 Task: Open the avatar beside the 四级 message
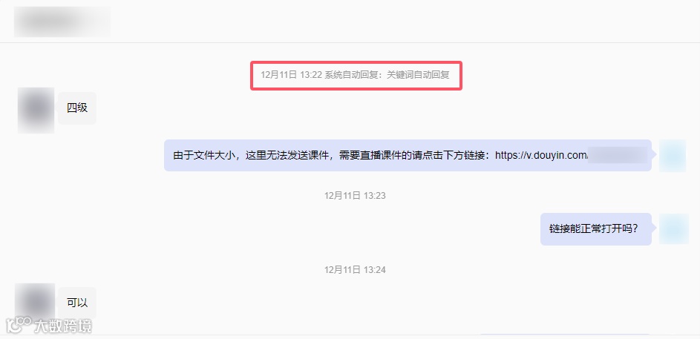pyautogui.click(x=36, y=111)
